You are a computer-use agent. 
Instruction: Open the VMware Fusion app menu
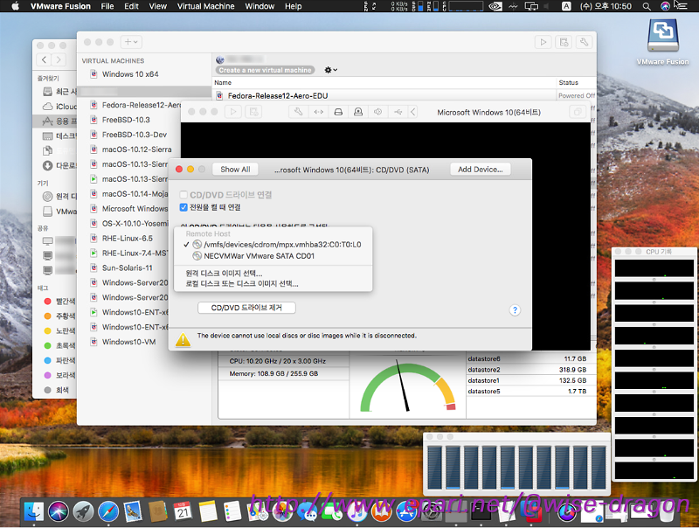60,6
